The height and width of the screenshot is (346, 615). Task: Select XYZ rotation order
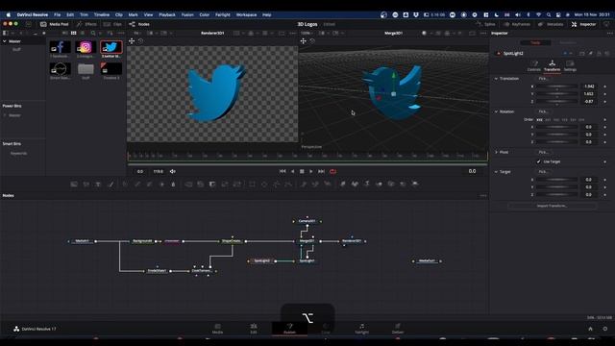[539, 119]
